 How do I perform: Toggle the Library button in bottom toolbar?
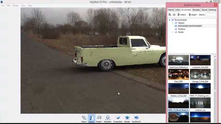tap(92, 118)
